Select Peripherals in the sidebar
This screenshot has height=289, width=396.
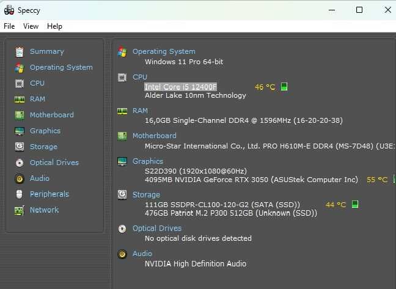pyautogui.click(x=50, y=194)
